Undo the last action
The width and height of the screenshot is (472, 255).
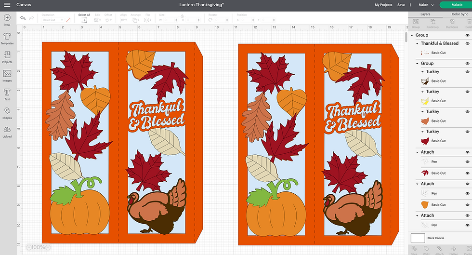coord(23,18)
